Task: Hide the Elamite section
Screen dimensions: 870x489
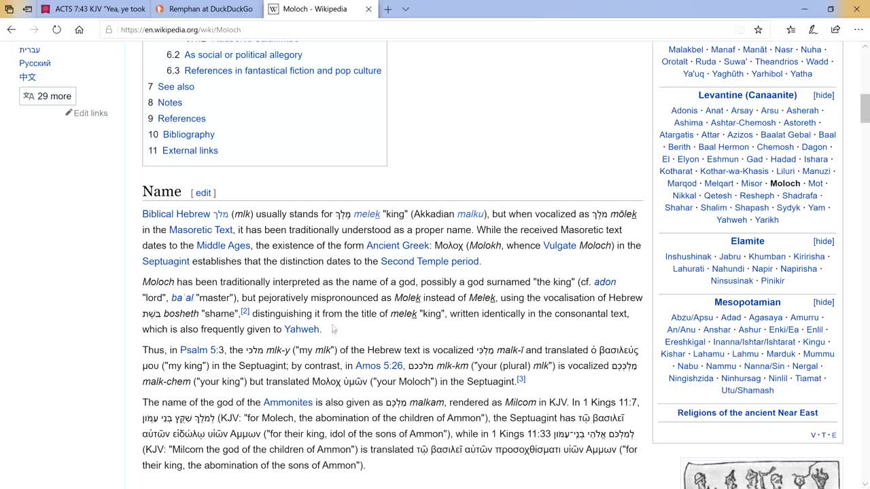Action: coord(823,241)
